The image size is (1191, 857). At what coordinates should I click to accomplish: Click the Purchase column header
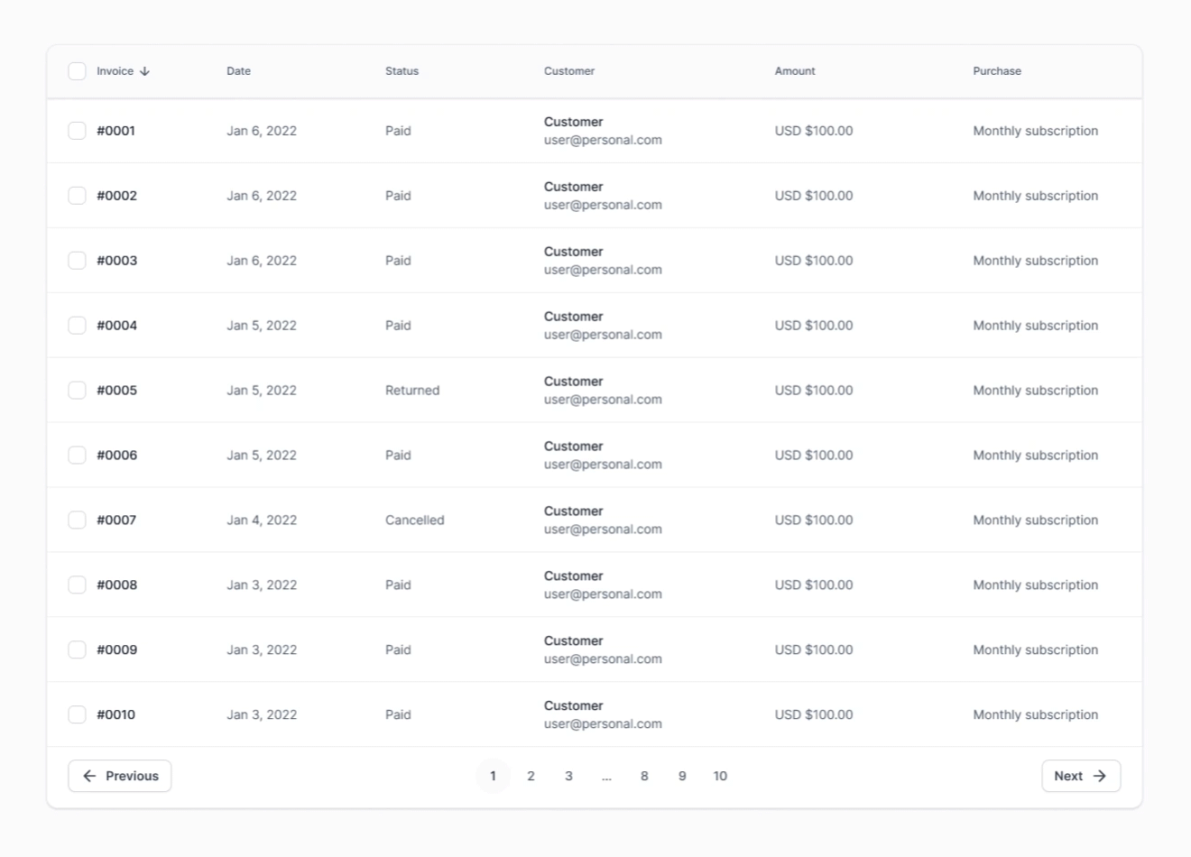click(x=996, y=71)
